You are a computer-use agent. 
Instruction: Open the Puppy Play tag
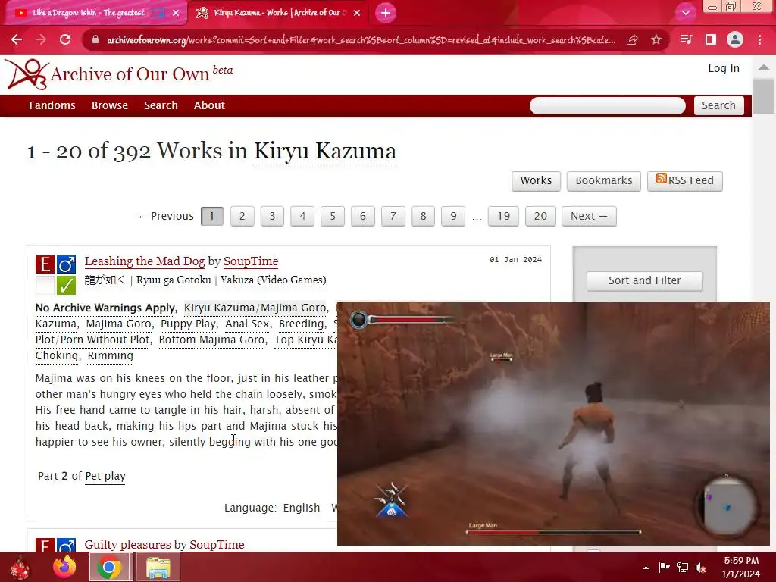pos(188,324)
